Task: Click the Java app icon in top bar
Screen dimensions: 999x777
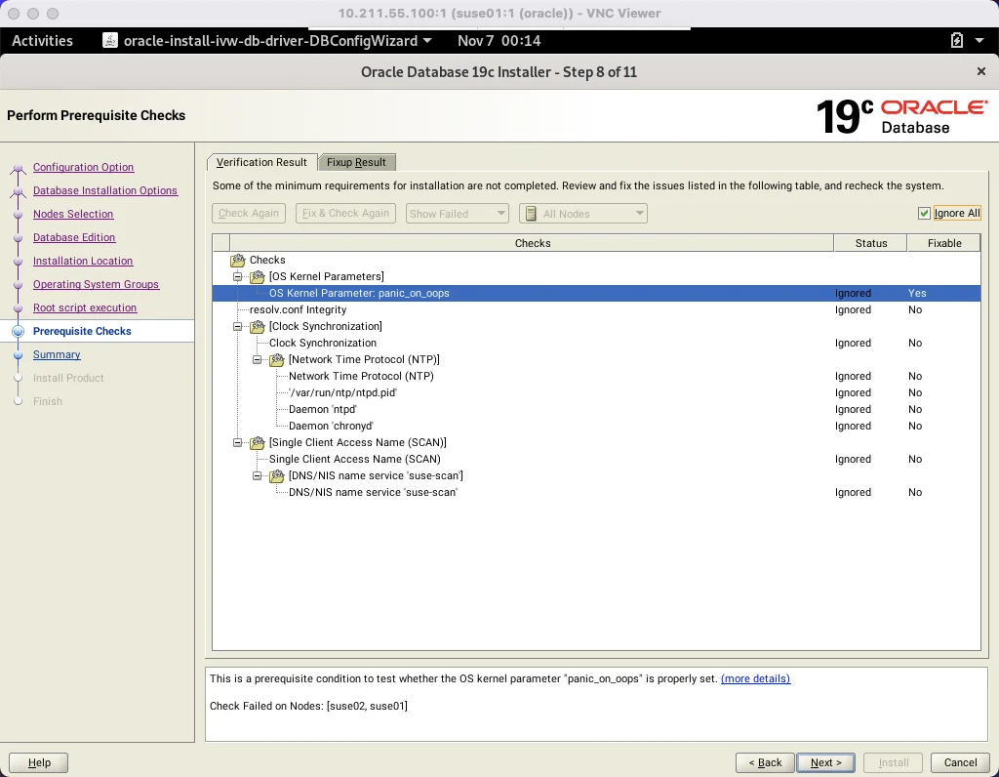Action: pyautogui.click(x=110, y=41)
